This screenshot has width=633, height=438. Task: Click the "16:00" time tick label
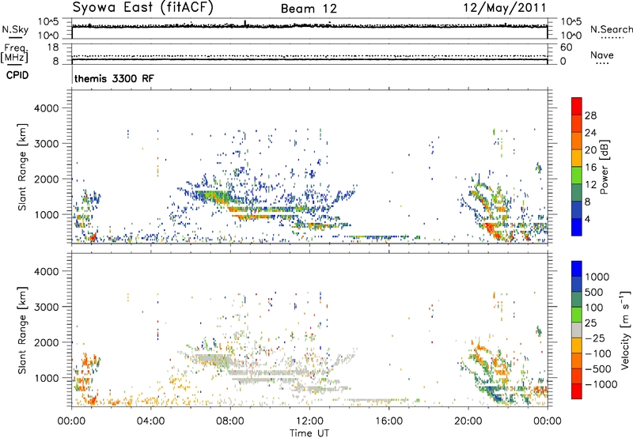(x=389, y=421)
